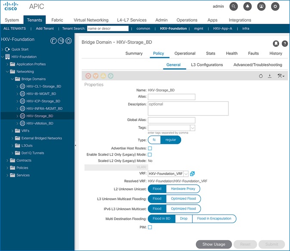Click first HXV-Foundation navigation pane icon

point(53,41)
